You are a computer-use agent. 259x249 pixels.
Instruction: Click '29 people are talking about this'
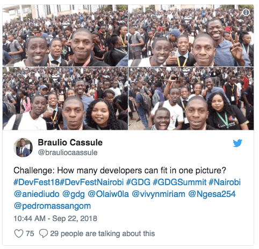pyautogui.click(x=103, y=233)
